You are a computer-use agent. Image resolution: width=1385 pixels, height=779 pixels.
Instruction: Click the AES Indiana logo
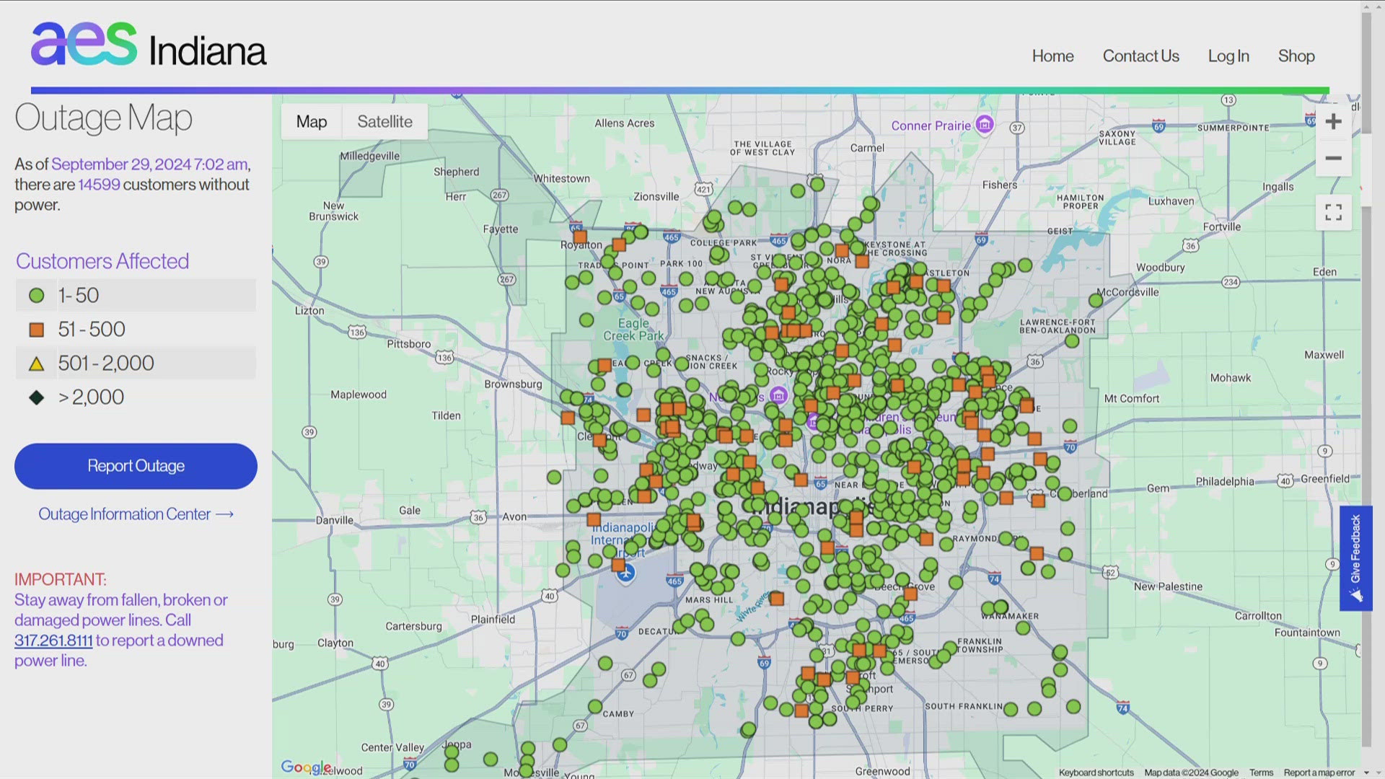tap(149, 45)
